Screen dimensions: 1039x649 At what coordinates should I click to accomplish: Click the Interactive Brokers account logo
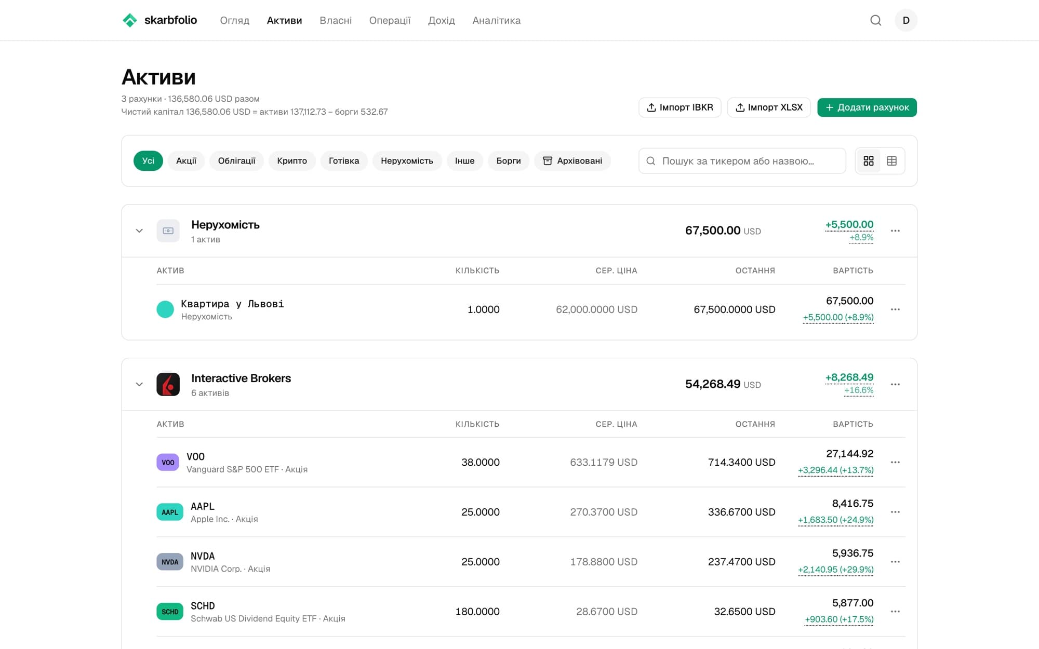click(168, 384)
